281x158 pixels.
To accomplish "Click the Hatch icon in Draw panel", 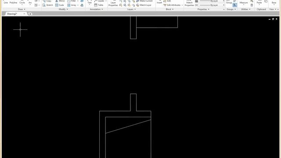I will coord(36,5).
